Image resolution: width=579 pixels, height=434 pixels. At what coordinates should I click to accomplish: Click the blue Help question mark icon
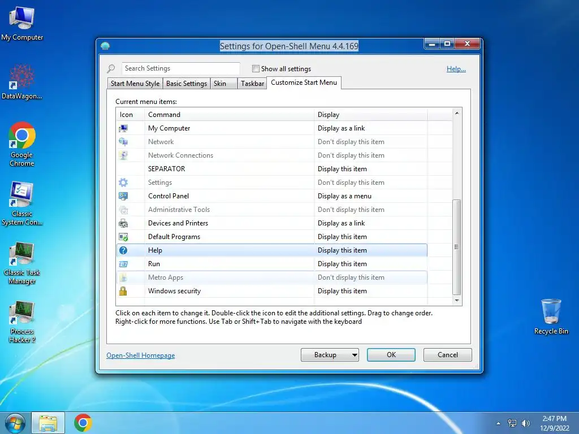[123, 250]
